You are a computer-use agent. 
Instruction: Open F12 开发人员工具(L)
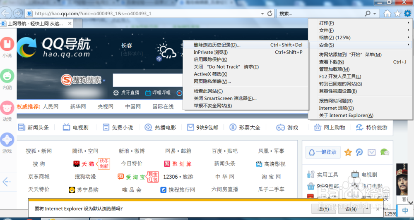pos(360,76)
